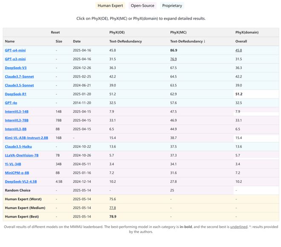Open the MiniCPM-o-8B model link
Viewport: 281px width, 247px height.
pyautogui.click(x=17, y=173)
